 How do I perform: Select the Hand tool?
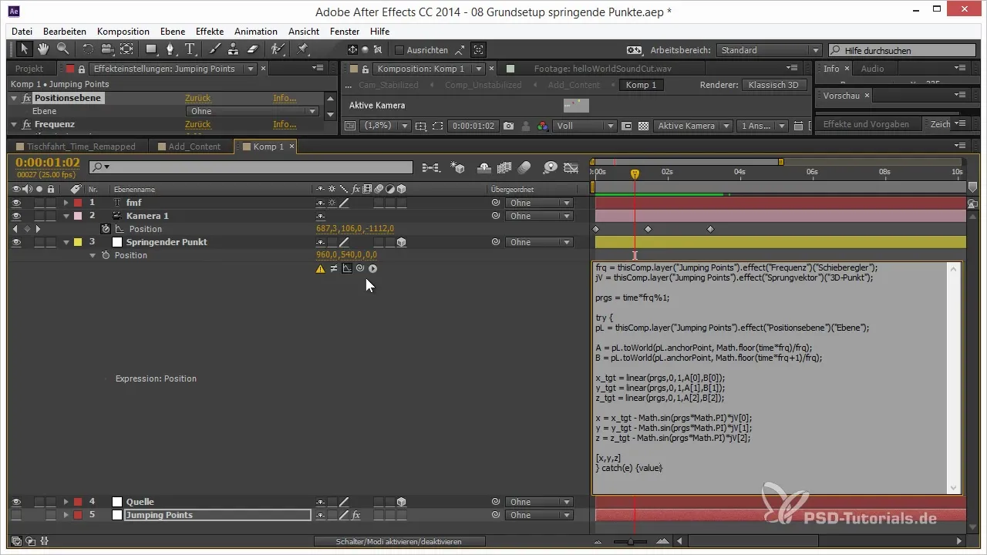coord(43,49)
